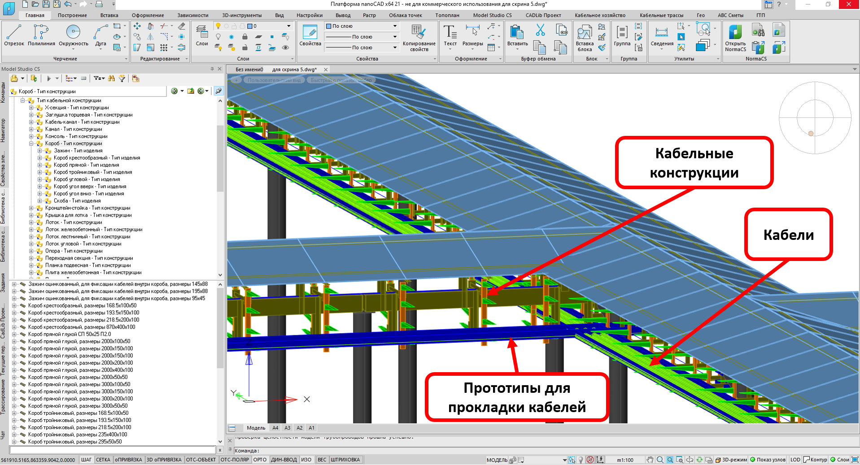Enable ШАГ snap step mode

tap(86, 460)
